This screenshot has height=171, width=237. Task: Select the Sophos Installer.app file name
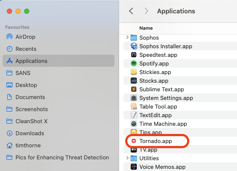[166, 47]
